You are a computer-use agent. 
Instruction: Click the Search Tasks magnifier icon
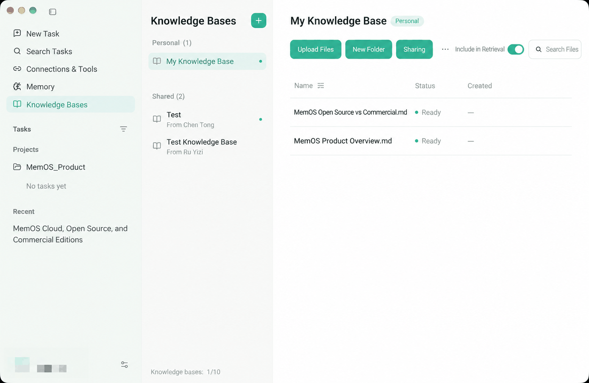pos(17,51)
